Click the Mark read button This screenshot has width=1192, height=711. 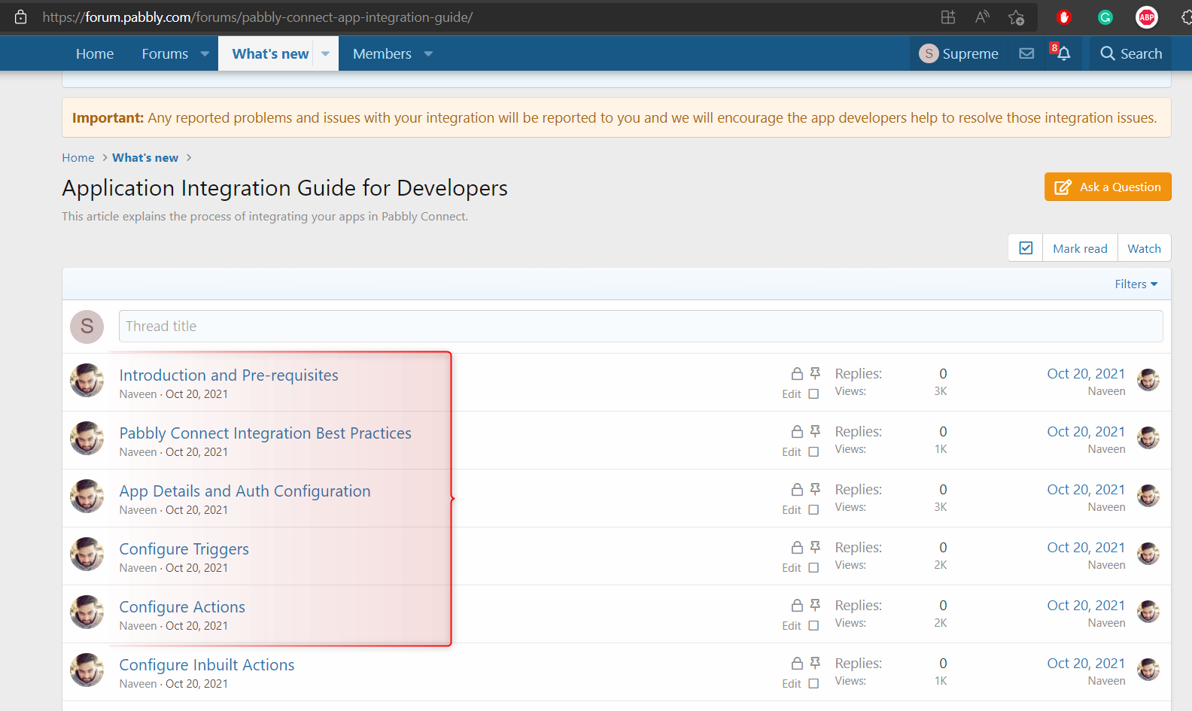click(1080, 248)
